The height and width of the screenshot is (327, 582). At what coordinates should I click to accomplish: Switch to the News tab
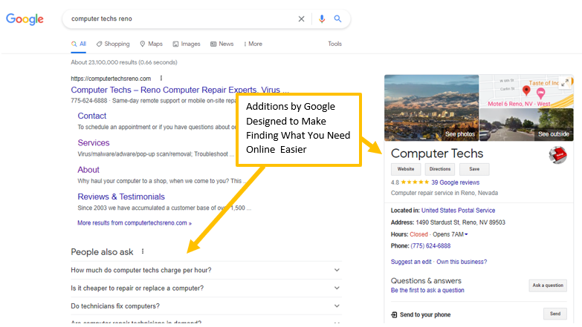coord(222,44)
